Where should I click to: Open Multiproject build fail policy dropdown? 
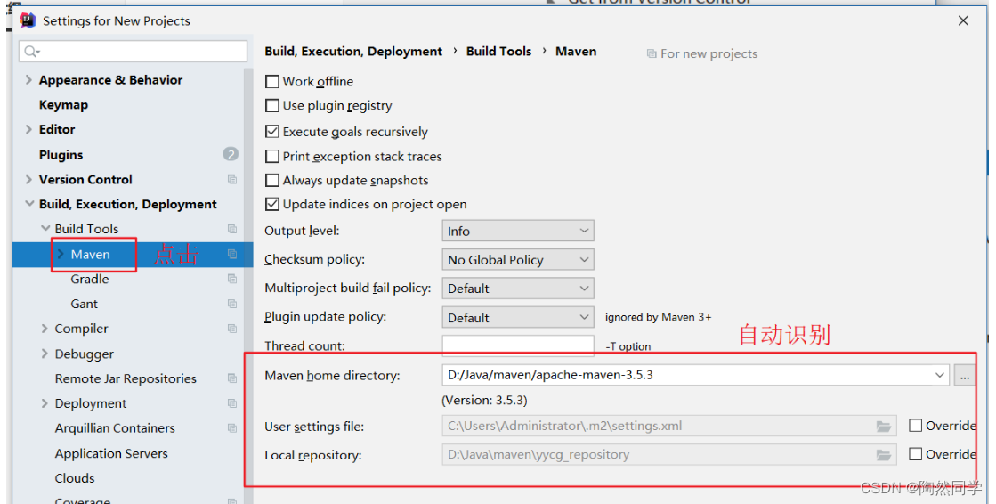tap(518, 288)
